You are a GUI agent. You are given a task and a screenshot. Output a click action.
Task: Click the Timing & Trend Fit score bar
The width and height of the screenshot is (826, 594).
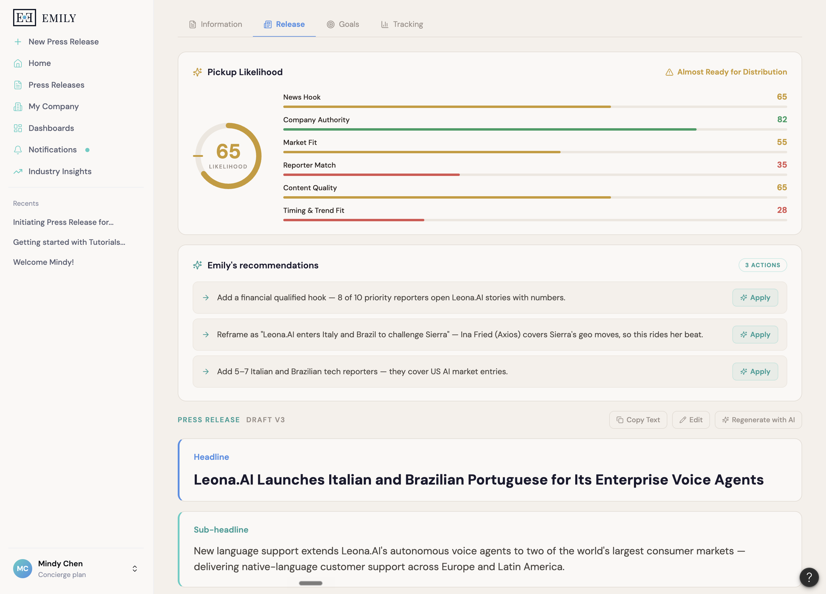(535, 220)
